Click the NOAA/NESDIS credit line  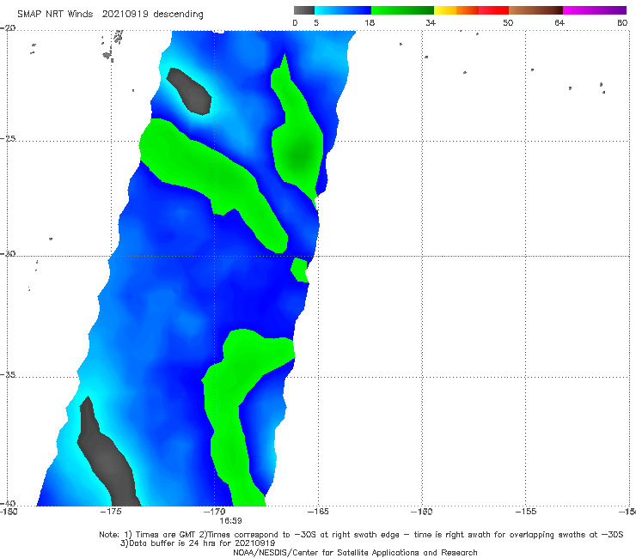tap(355, 553)
